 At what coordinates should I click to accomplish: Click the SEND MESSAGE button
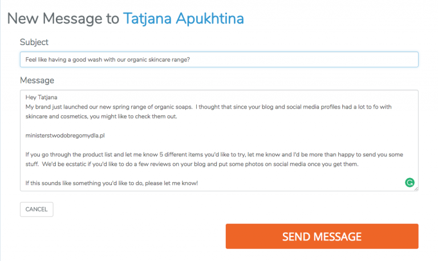[x=322, y=236]
